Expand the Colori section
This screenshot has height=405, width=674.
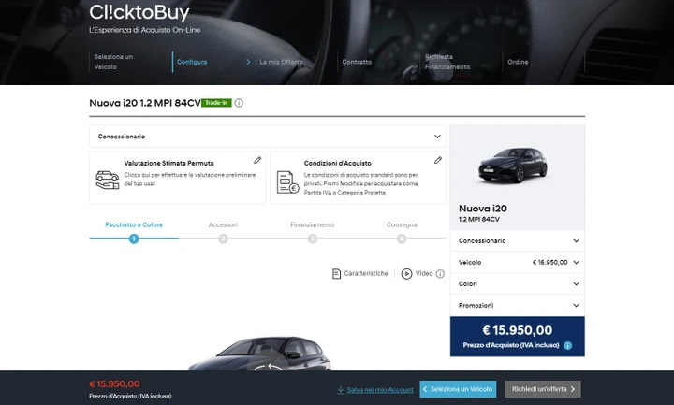coord(518,284)
